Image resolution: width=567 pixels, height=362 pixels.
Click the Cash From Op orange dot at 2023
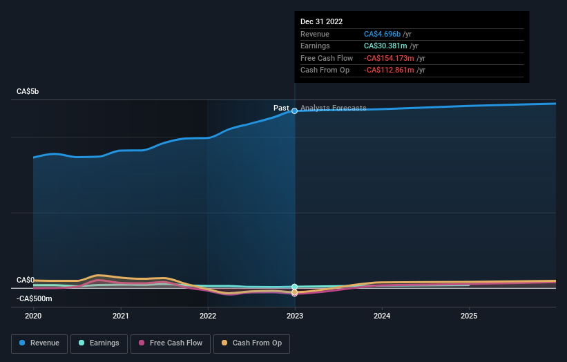[295, 292]
